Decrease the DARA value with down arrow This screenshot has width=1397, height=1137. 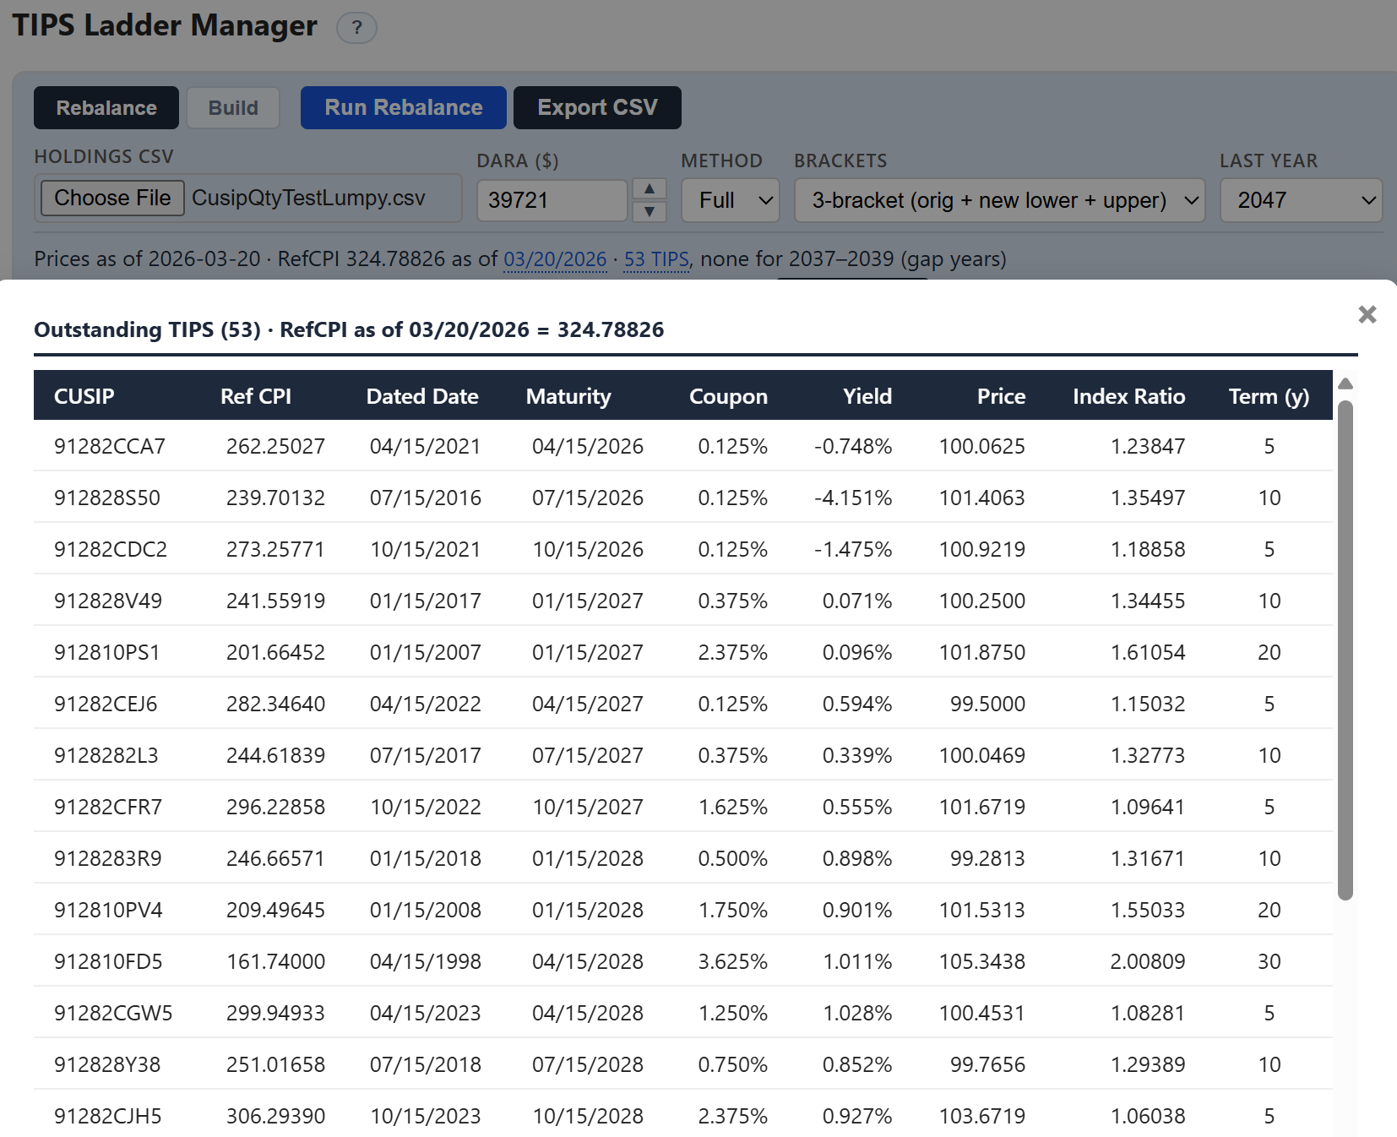649,211
